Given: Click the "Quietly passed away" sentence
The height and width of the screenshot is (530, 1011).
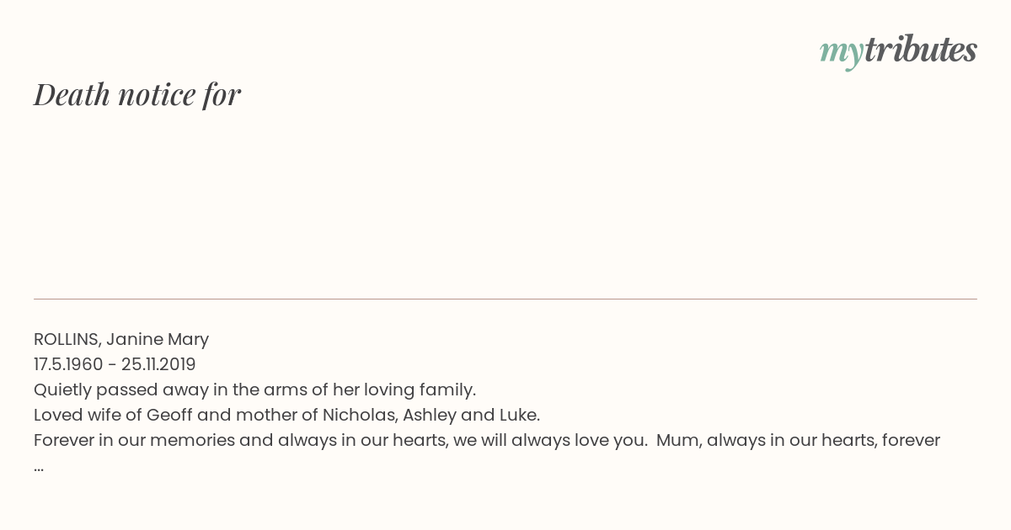Looking at the screenshot, I should 255,390.
